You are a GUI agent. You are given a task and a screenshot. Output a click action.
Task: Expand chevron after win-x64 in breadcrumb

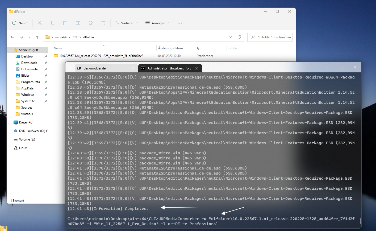click(70, 37)
